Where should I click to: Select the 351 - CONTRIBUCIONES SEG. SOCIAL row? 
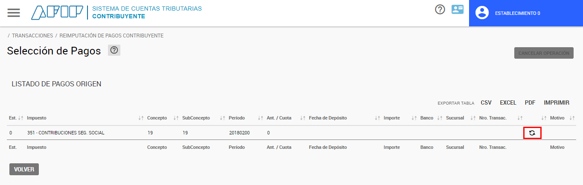[x=291, y=133]
